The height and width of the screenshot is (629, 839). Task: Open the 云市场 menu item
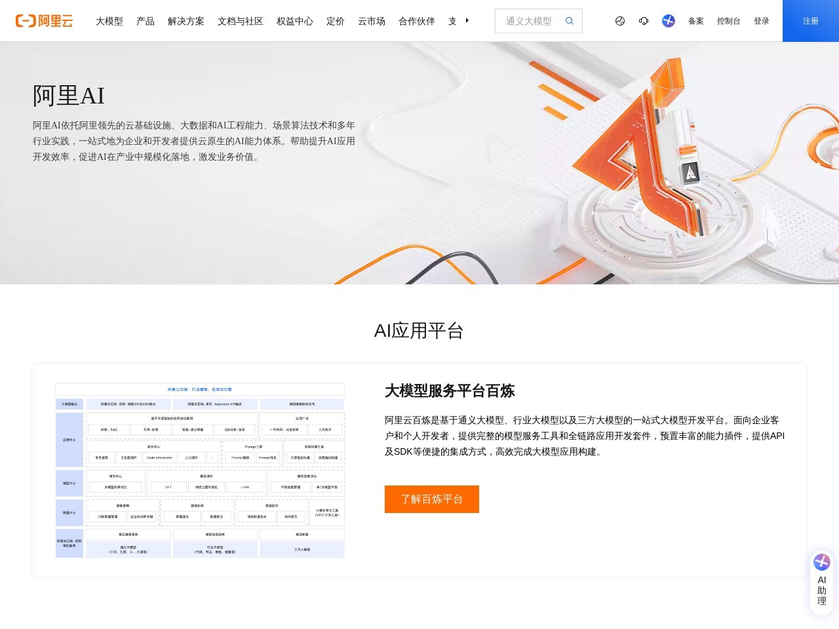coord(371,20)
